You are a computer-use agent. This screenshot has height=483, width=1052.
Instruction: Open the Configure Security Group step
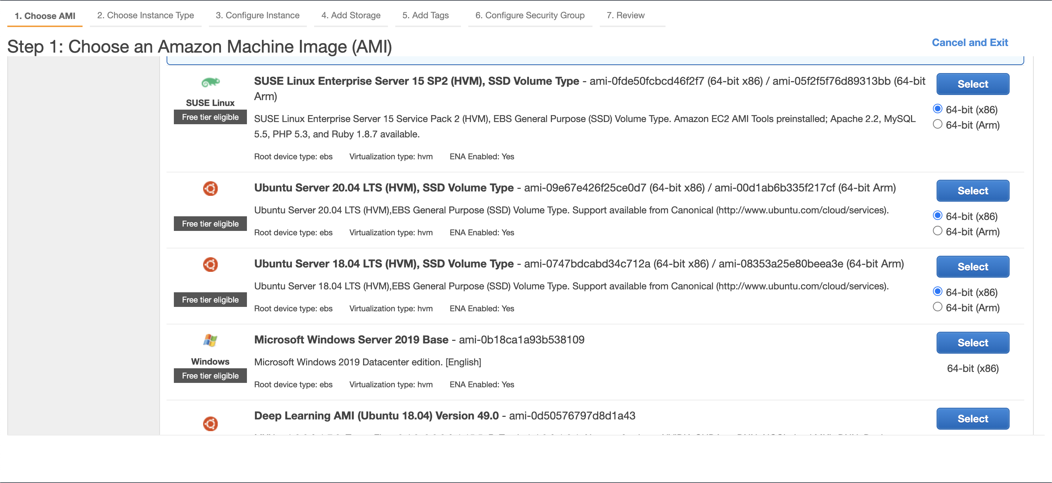click(530, 15)
